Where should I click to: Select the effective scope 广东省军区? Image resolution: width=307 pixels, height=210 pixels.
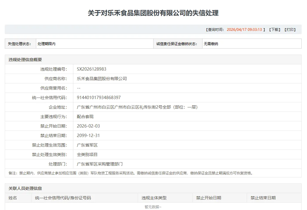tap(87, 145)
